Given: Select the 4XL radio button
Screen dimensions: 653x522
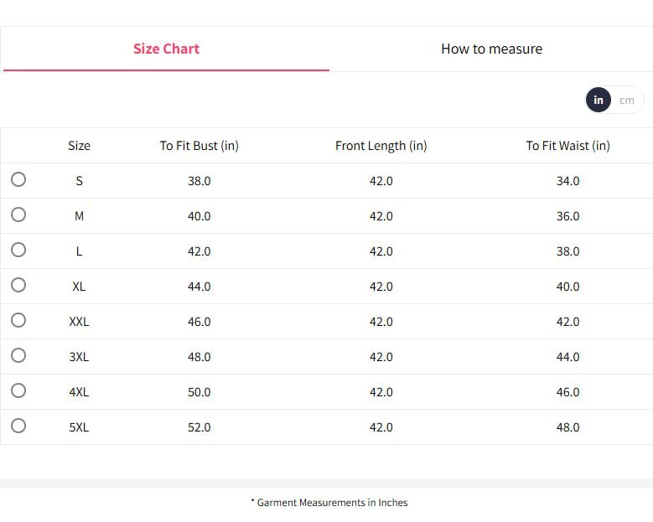Looking at the screenshot, I should 18,390.
